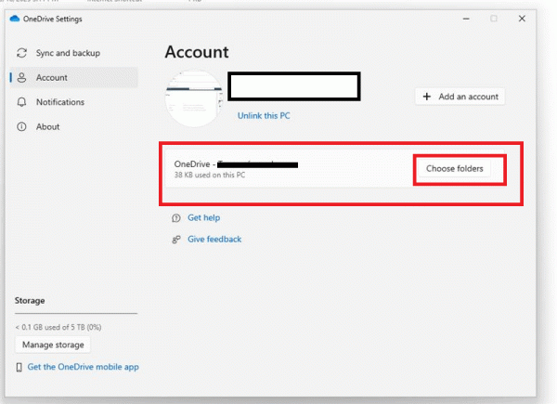
Task: Click the Give feedback person icon
Action: coord(175,240)
